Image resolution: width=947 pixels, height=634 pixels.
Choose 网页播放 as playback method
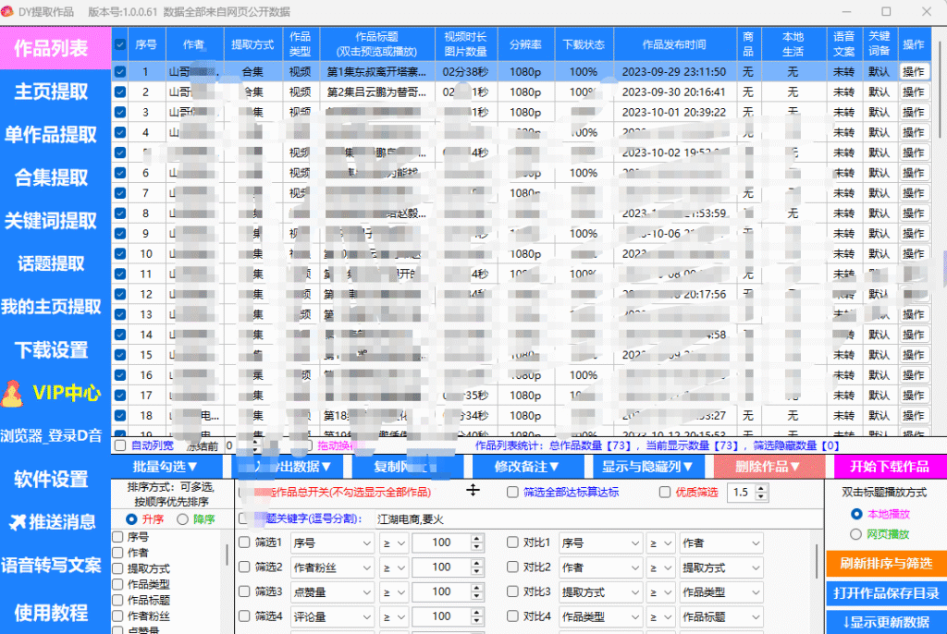855,534
